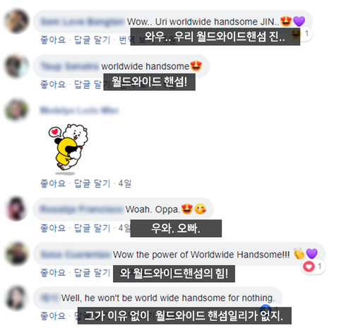Click 좋아요 under the last comment
The width and height of the screenshot is (339, 328).
pos(53,316)
